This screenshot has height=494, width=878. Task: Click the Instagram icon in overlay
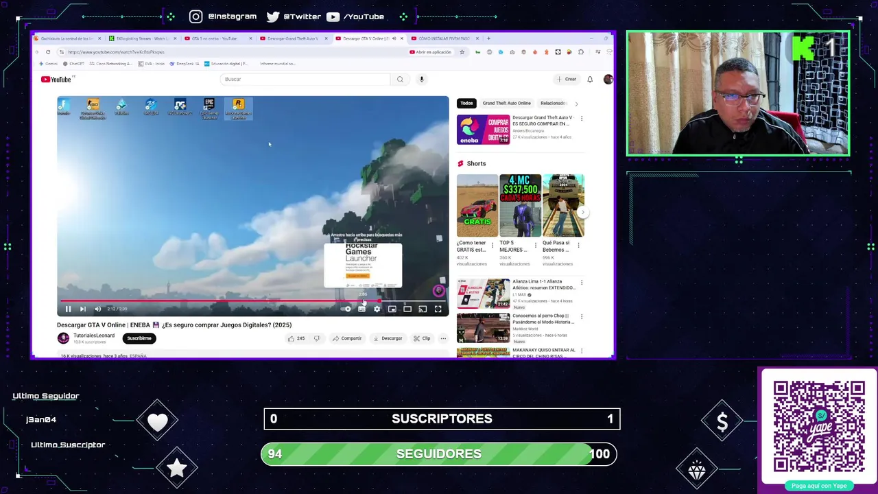point(196,16)
